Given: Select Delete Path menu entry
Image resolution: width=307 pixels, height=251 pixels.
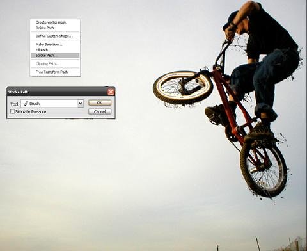Looking at the screenshot, I should 45,28.
